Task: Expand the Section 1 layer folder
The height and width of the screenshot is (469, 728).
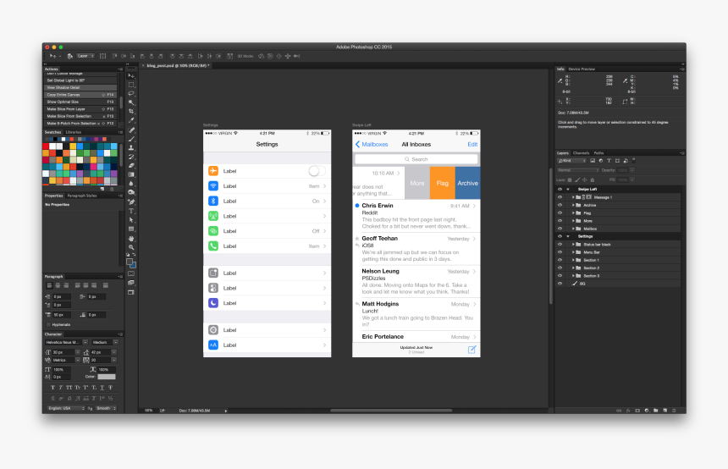Action: point(573,260)
